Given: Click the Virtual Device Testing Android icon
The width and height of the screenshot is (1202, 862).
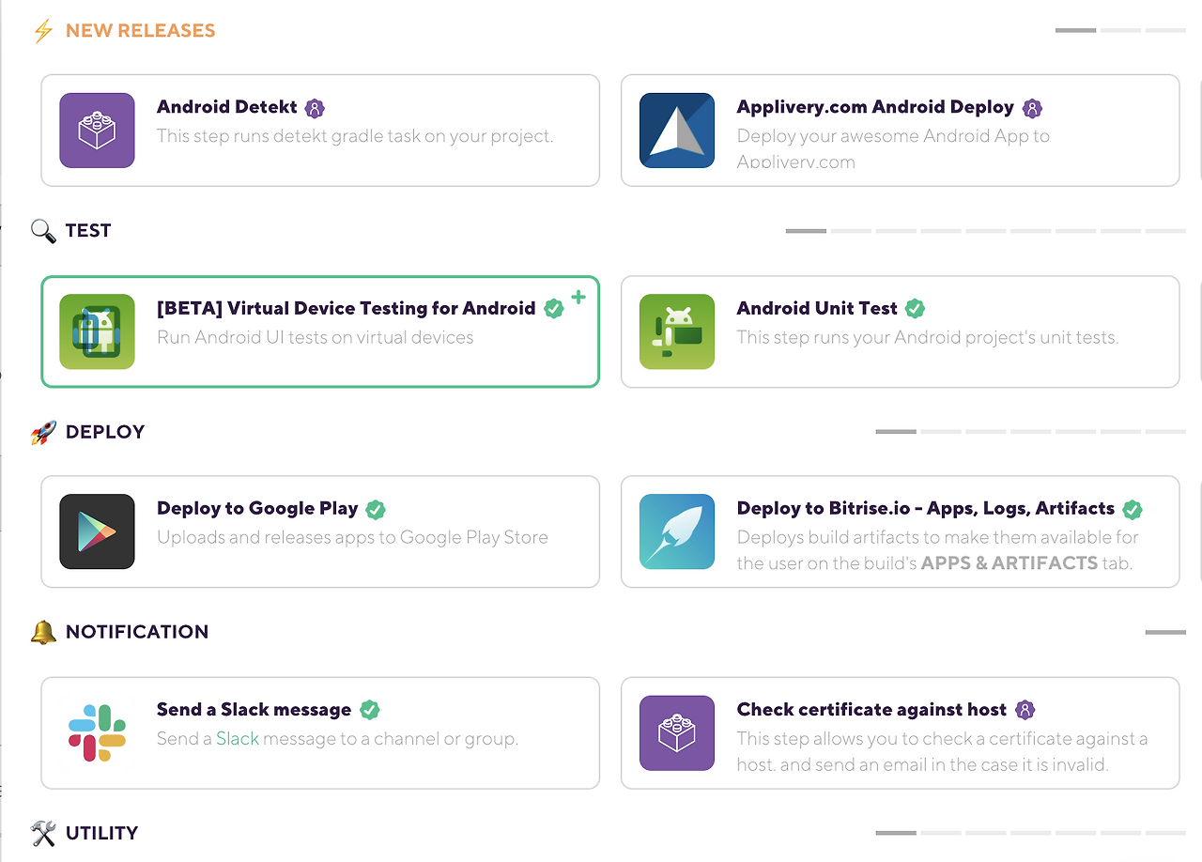Looking at the screenshot, I should coord(97,331).
